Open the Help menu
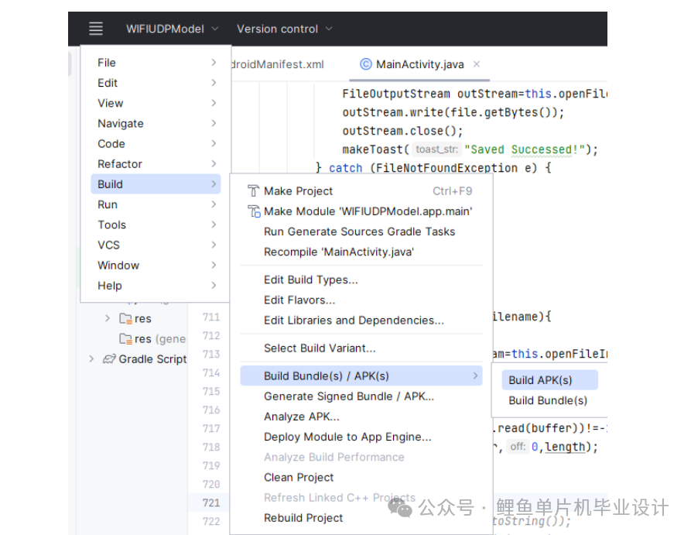 (156, 286)
